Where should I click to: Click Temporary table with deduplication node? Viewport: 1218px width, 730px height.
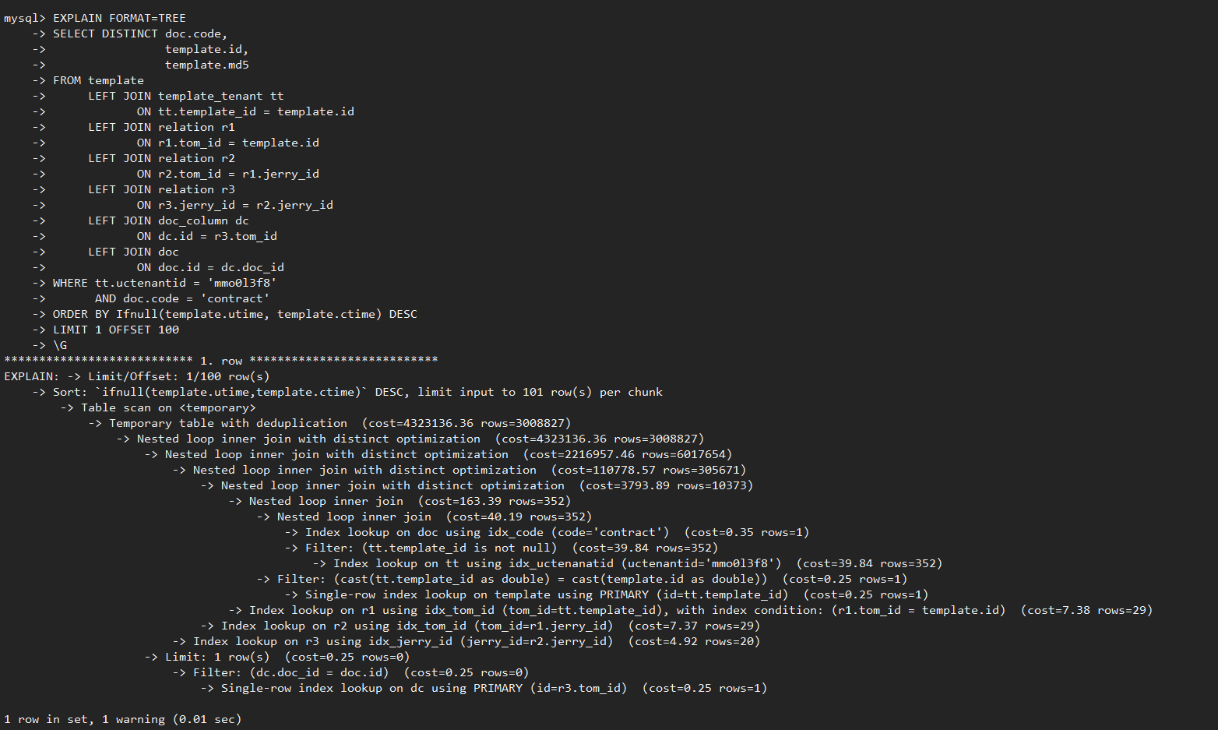click(x=228, y=423)
